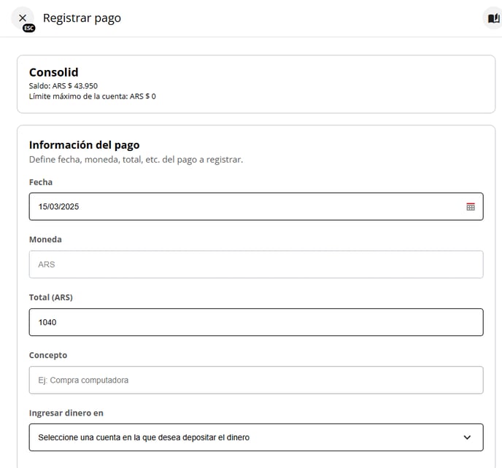Image resolution: width=502 pixels, height=468 pixels.
Task: Click the Registrar pago title
Action: pos(82,18)
